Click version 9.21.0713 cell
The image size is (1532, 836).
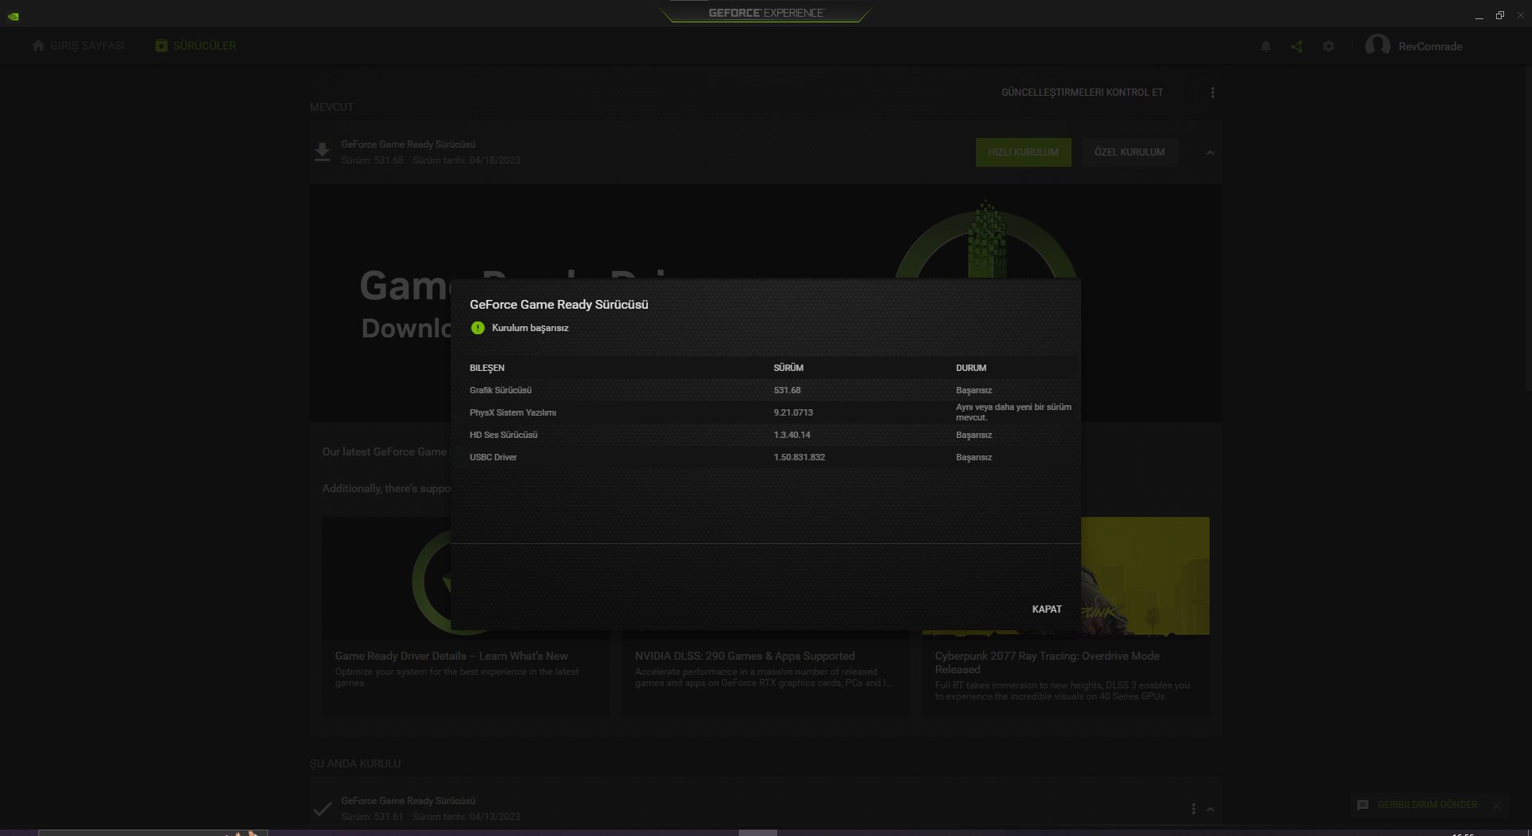(x=793, y=412)
